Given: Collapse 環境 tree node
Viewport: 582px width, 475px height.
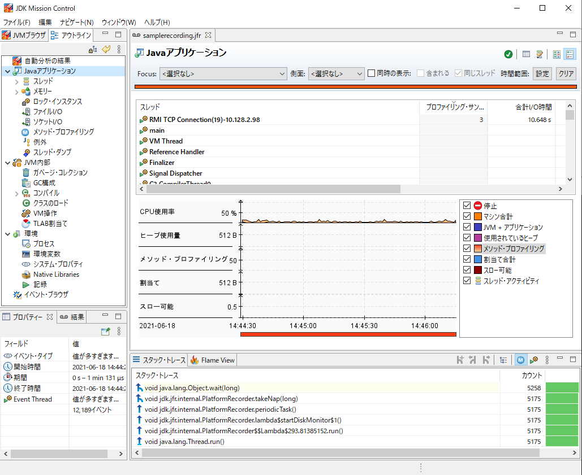Looking at the screenshot, I should click(7, 234).
